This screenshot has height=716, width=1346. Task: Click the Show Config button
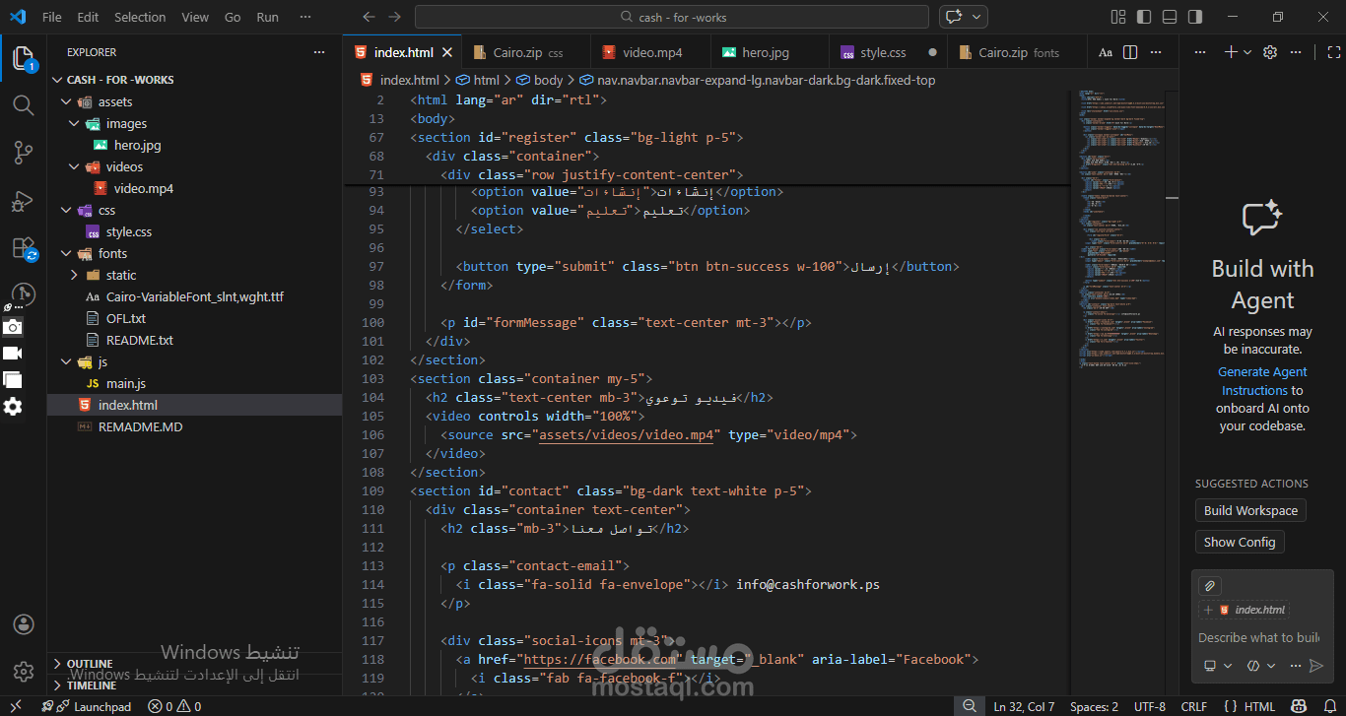[1240, 542]
